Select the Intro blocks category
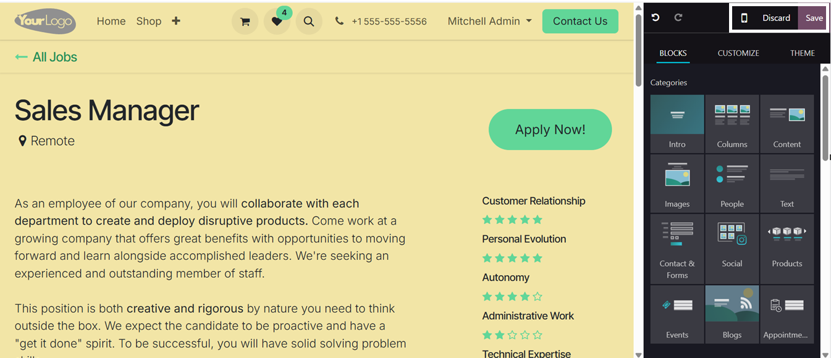The height and width of the screenshot is (358, 831). coord(677,123)
